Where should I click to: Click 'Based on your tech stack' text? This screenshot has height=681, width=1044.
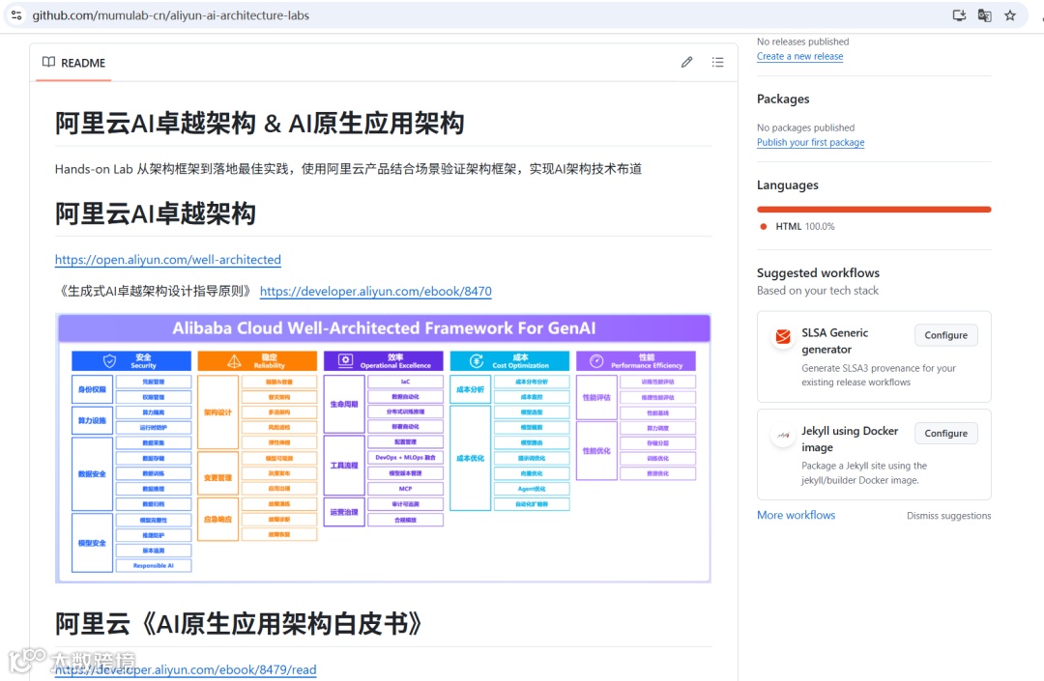coord(818,291)
